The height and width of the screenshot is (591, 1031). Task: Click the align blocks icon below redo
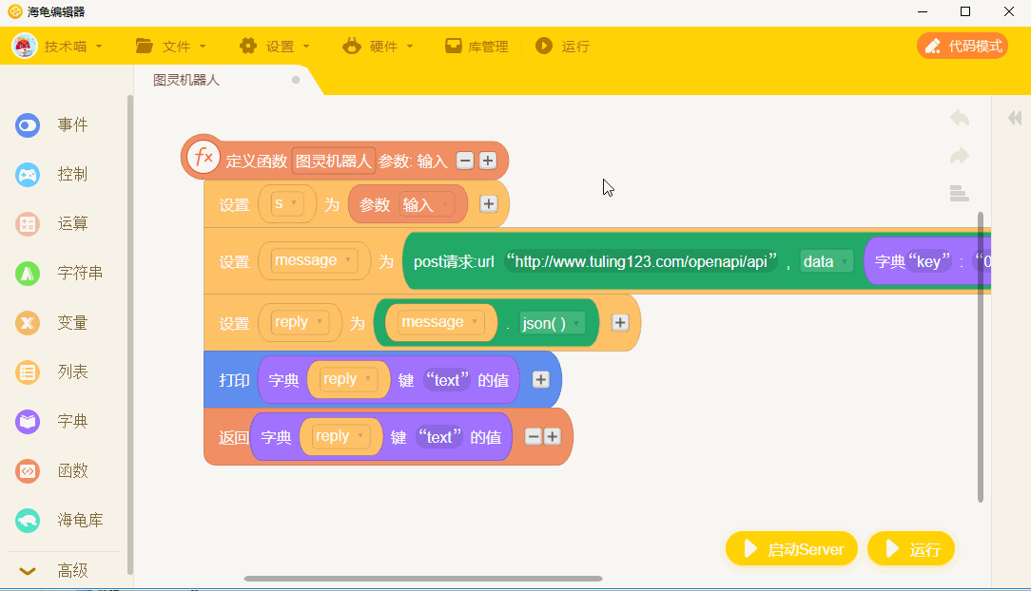coord(960,194)
